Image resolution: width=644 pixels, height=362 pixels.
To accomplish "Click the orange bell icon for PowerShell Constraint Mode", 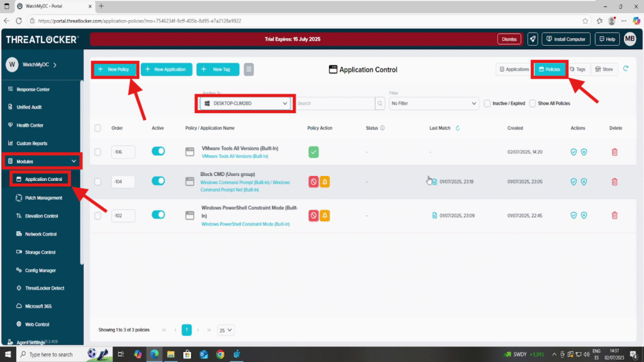I will (325, 216).
